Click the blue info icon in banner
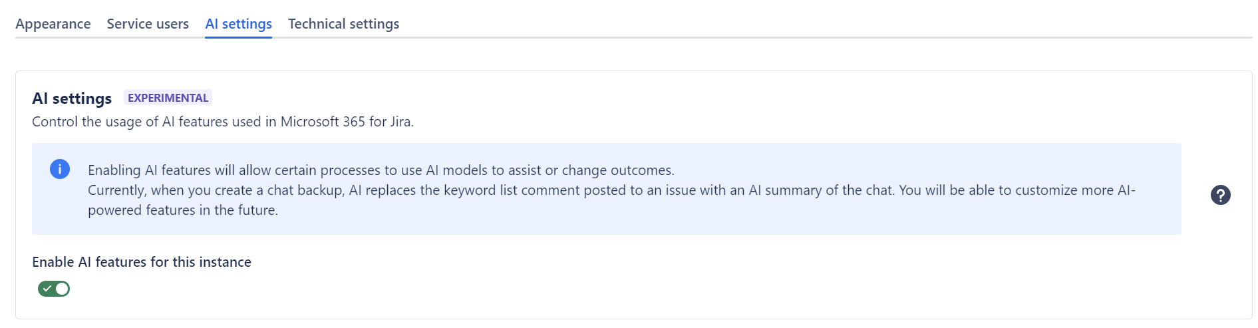Viewport: 1258px width, 328px height. (x=60, y=169)
